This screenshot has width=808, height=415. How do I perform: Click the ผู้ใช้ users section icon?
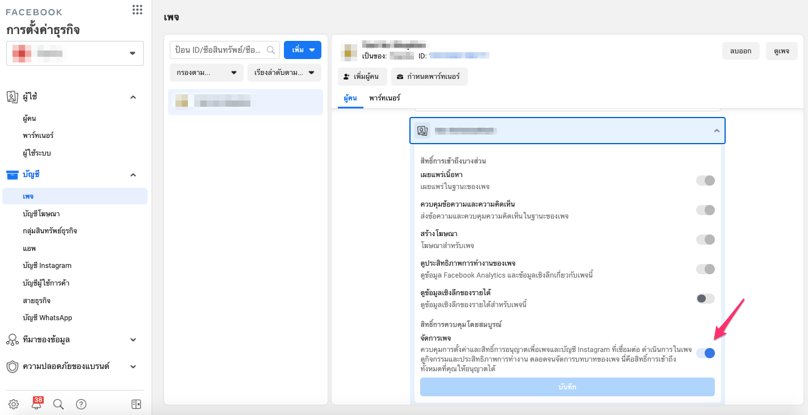tap(12, 97)
